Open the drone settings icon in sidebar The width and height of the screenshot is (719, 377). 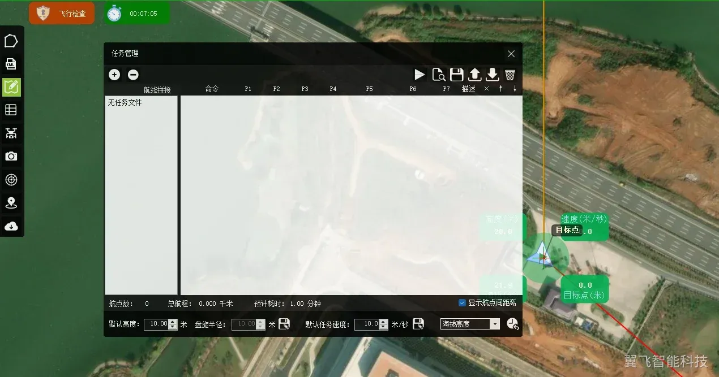click(x=11, y=133)
